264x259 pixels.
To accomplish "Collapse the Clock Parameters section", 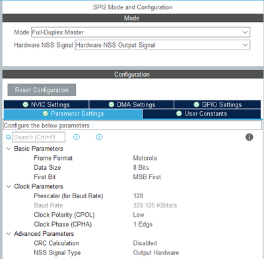I will [x=9, y=186].
